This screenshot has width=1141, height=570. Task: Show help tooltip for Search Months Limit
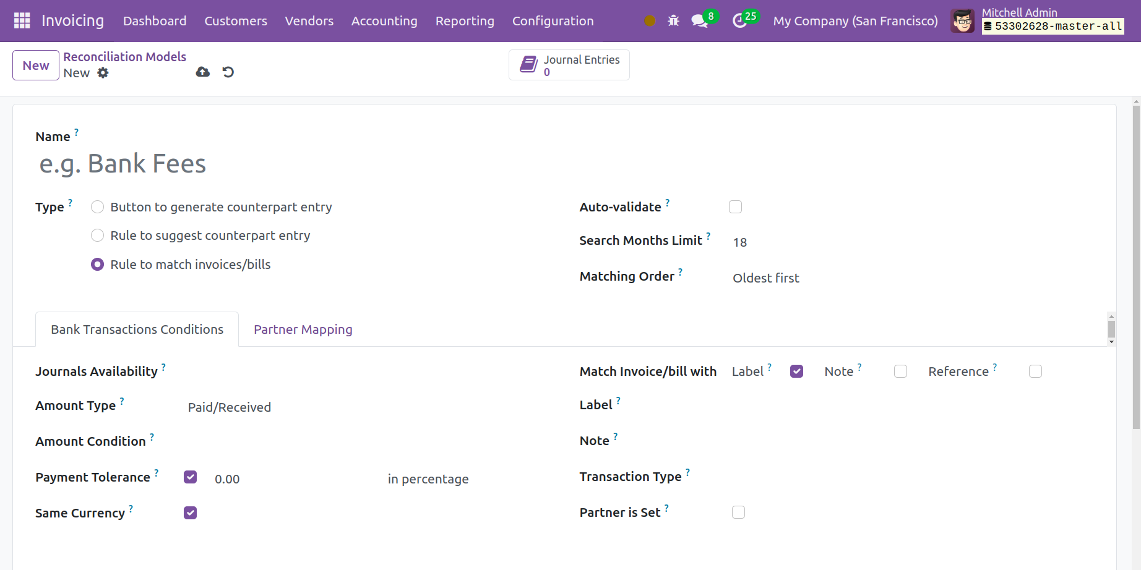coord(708,236)
